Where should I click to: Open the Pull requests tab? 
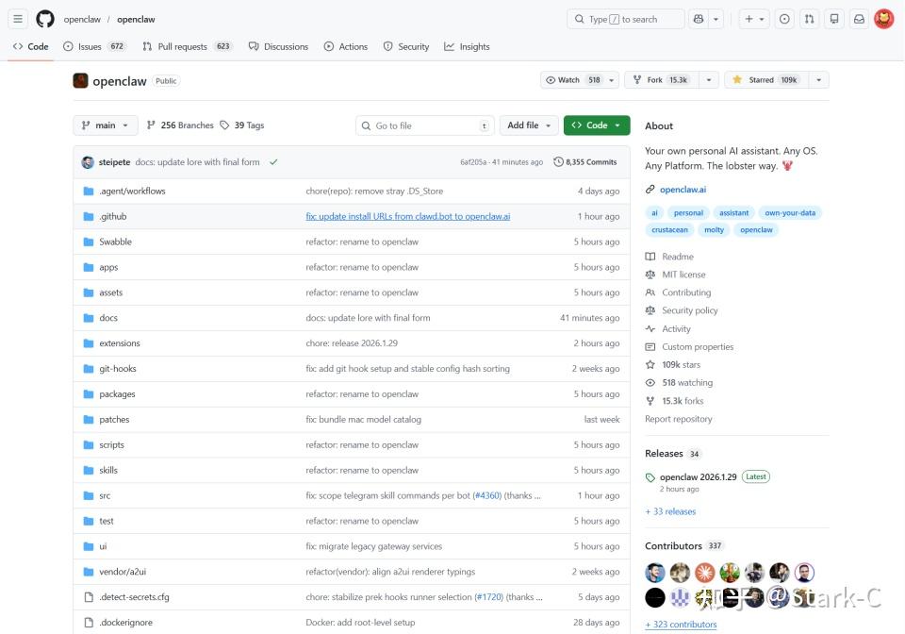[187, 47]
